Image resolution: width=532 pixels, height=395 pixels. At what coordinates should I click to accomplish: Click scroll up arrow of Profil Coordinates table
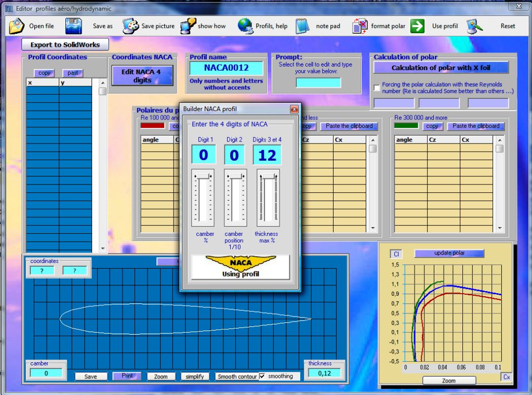[x=102, y=83]
